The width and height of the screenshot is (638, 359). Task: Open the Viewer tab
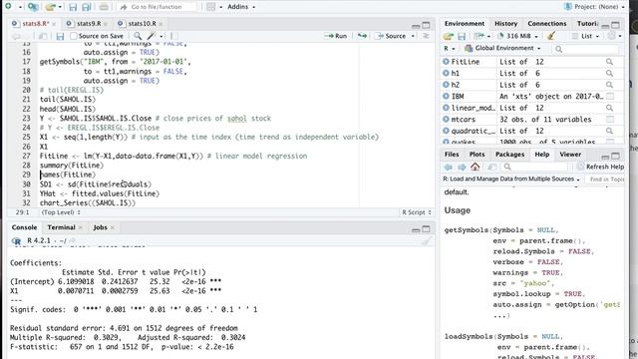coord(570,155)
